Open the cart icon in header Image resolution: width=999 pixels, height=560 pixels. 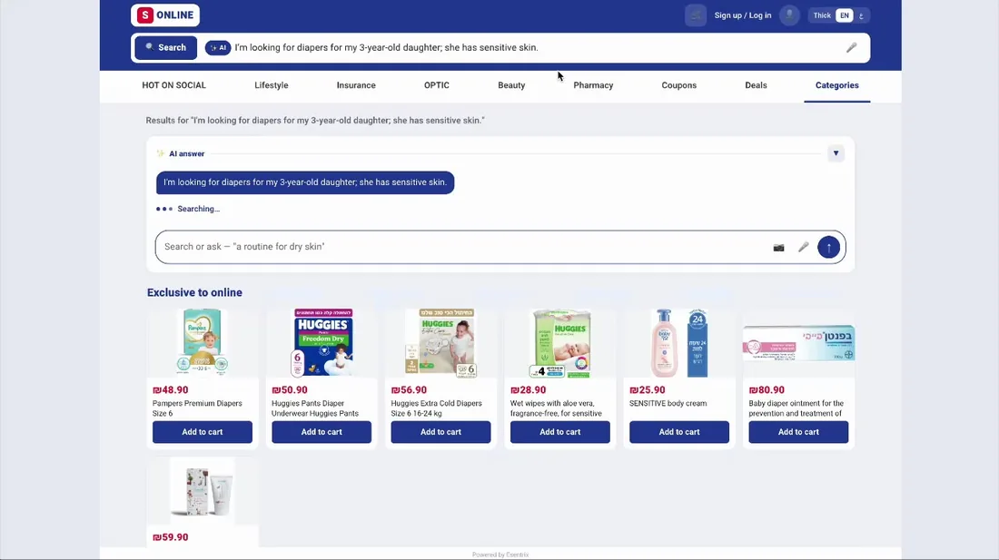[x=696, y=15]
